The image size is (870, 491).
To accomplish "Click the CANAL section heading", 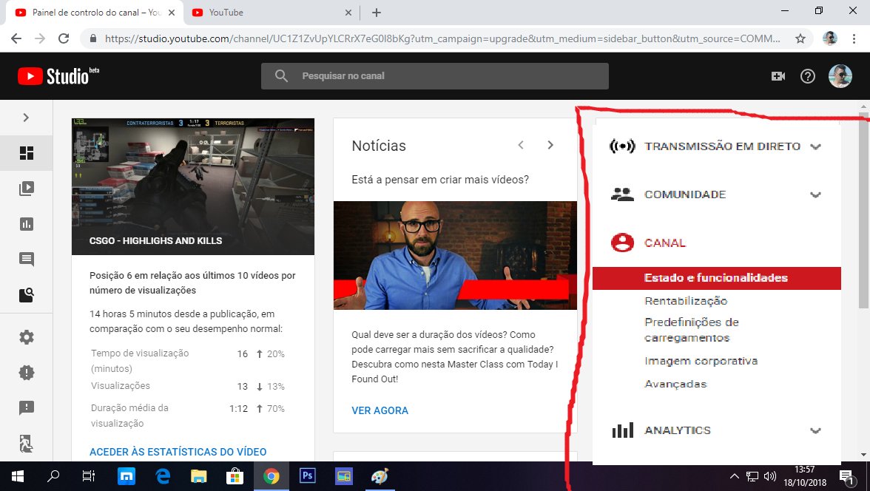I will tap(664, 243).
